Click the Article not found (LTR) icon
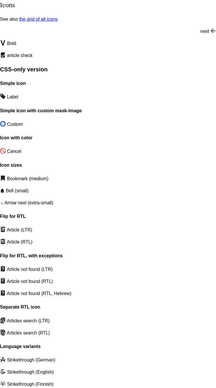The height and width of the screenshot is (388, 216). coord(3,269)
